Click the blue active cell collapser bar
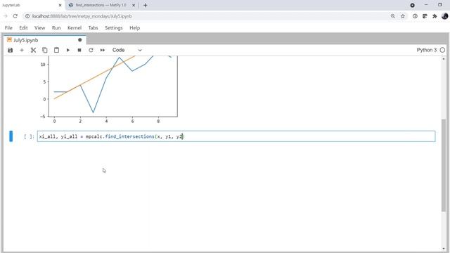 [x=11, y=136]
